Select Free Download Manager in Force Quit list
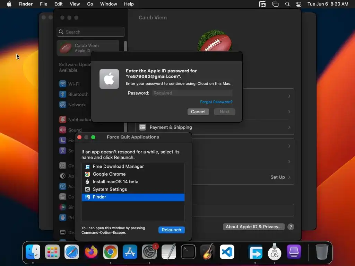The image size is (355, 266). (133, 167)
